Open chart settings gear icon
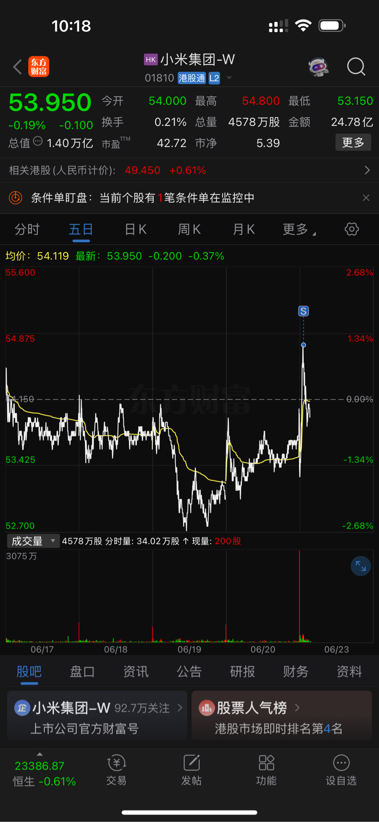379x822 pixels. coord(351,229)
